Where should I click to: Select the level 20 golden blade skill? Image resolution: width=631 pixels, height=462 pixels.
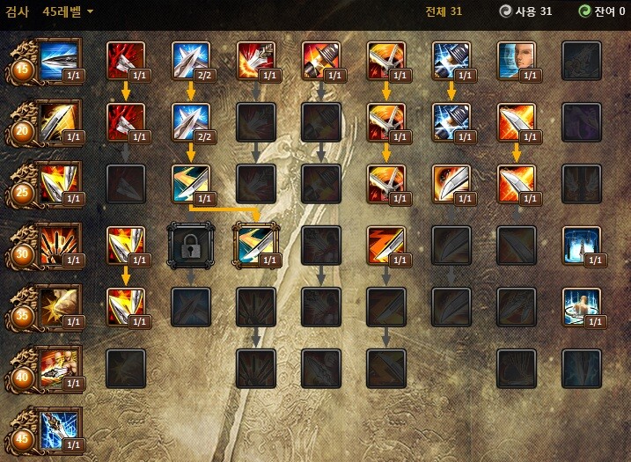pyautogui.click(x=59, y=122)
